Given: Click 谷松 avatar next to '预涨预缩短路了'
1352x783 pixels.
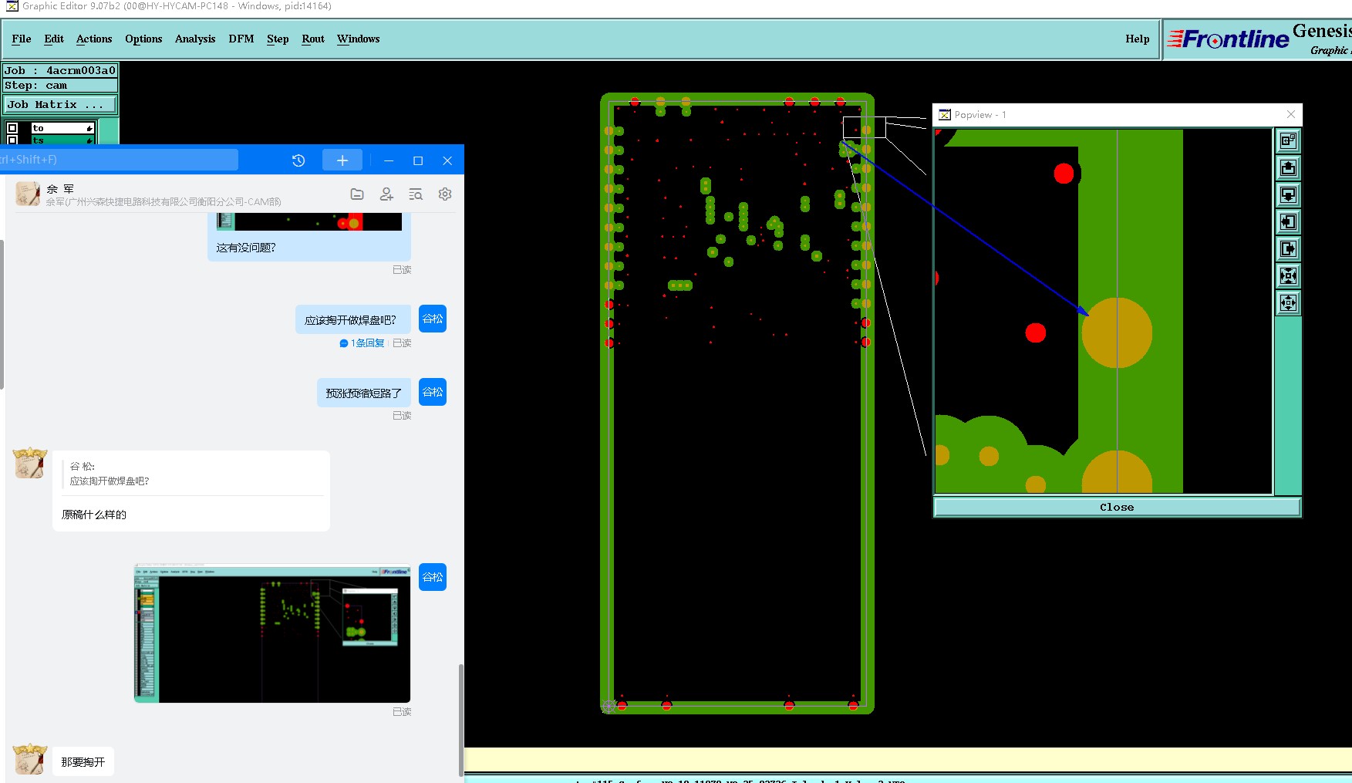Looking at the screenshot, I should click(433, 392).
